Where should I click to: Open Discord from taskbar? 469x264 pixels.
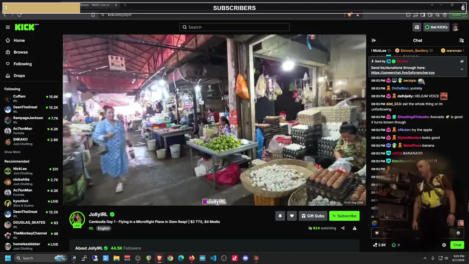click(245, 258)
